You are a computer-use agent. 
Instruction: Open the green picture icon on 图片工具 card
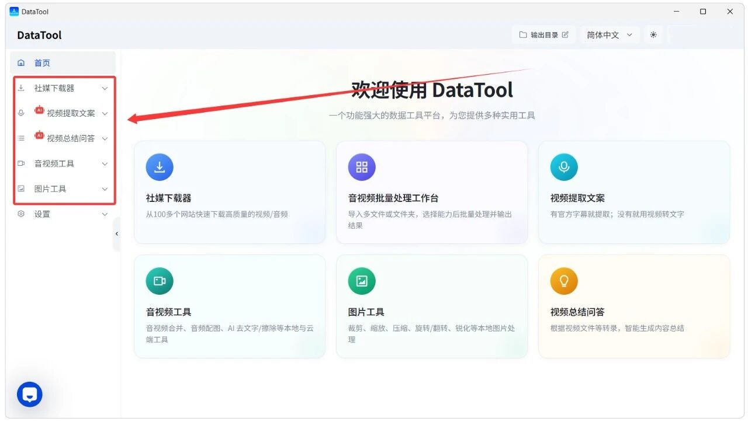coord(362,281)
